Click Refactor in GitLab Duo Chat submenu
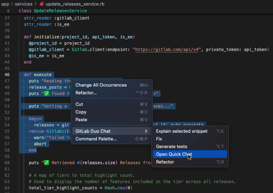The width and height of the screenshot is (273, 193). (x=165, y=162)
